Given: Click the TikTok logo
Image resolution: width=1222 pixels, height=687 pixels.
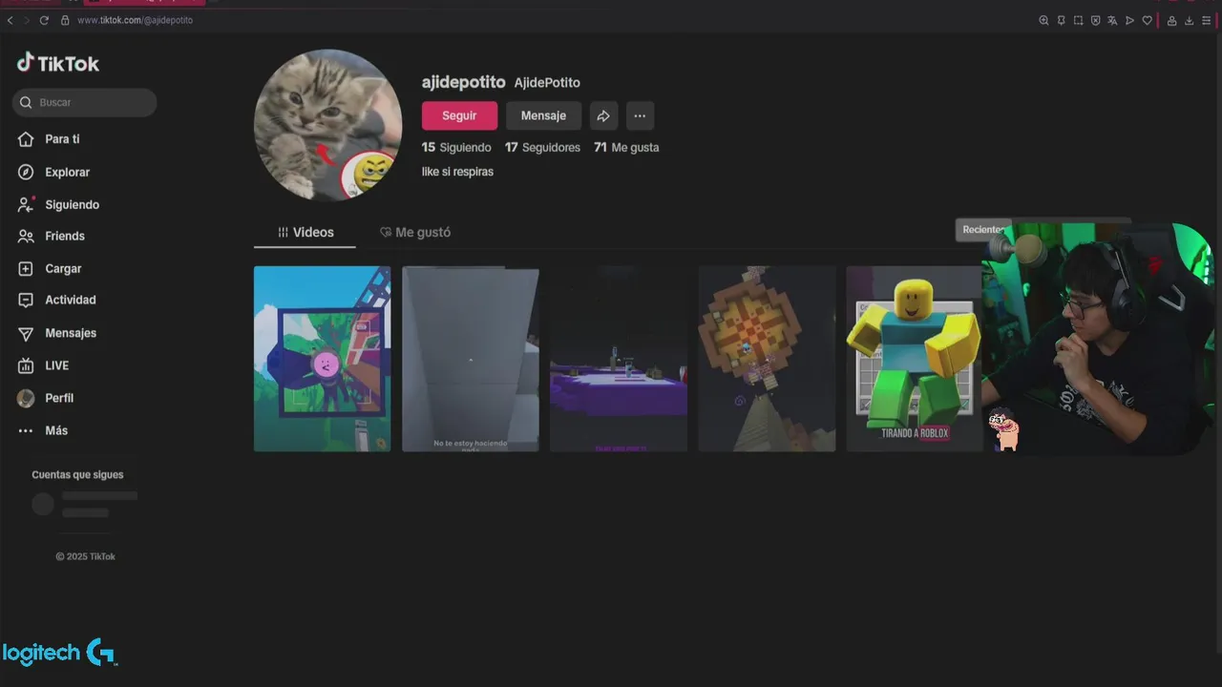Looking at the screenshot, I should coord(58,63).
